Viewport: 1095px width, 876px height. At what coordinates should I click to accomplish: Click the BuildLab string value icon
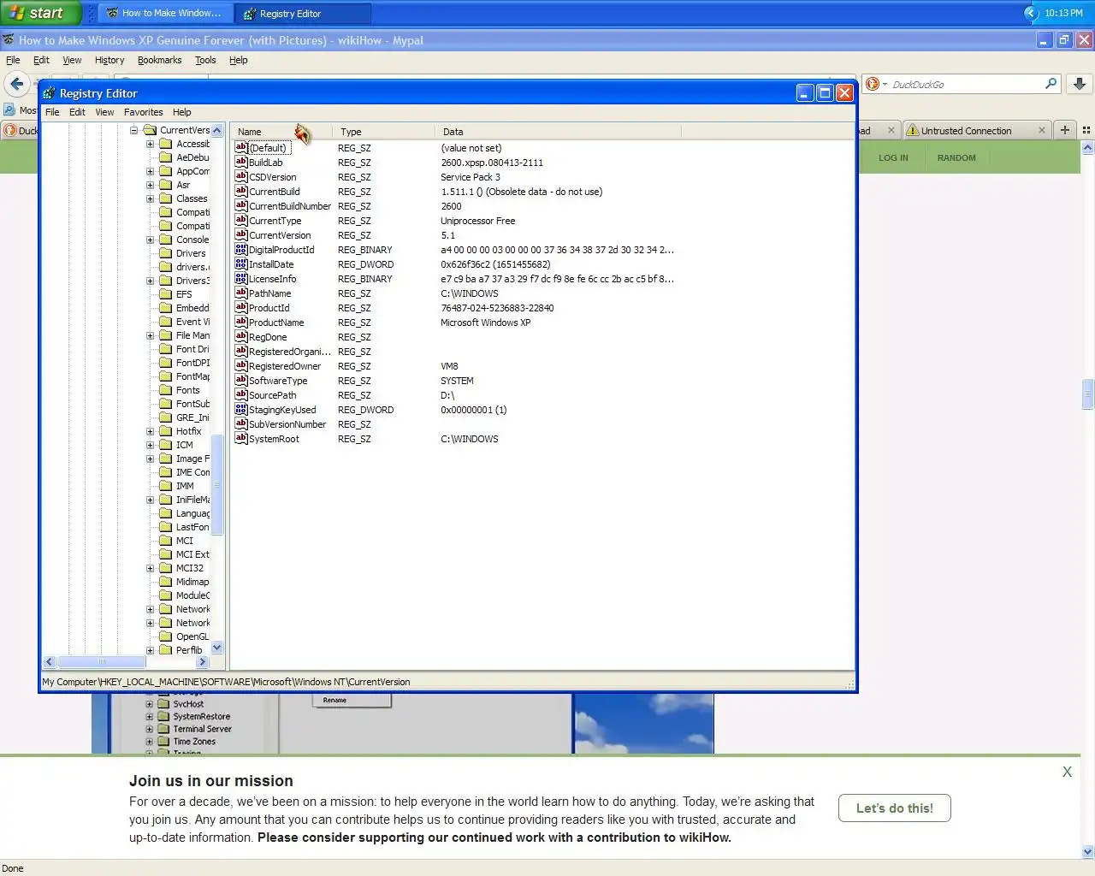(x=241, y=162)
